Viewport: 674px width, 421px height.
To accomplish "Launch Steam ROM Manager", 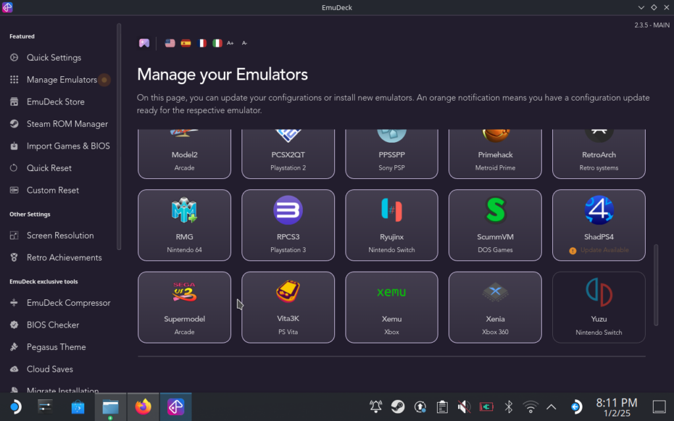I will (x=67, y=124).
